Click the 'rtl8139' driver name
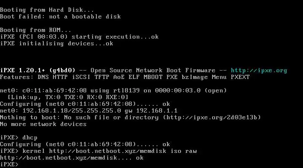Viewport: 303px width, 168px height. [126, 90]
